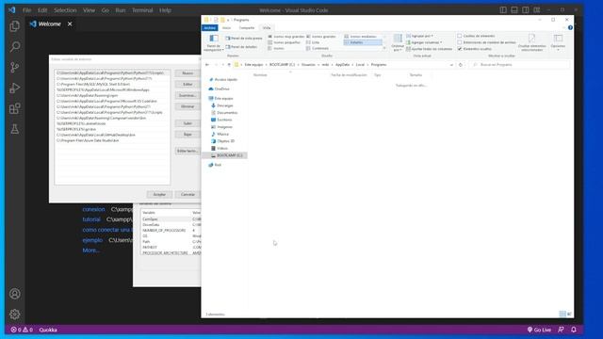
Task: Click Go Live in status bar
Action: pos(539,330)
